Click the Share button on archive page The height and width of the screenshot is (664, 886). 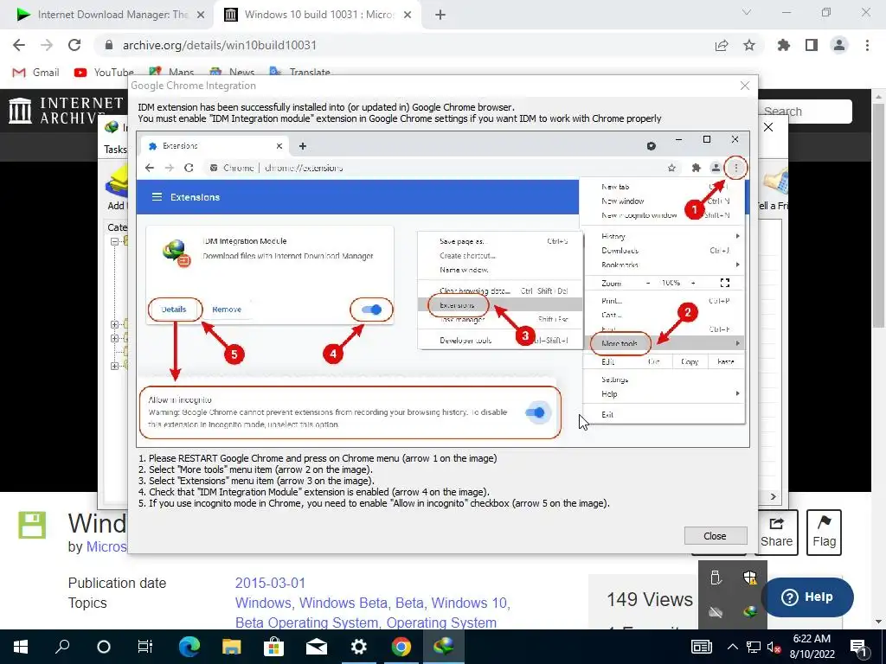tap(776, 533)
